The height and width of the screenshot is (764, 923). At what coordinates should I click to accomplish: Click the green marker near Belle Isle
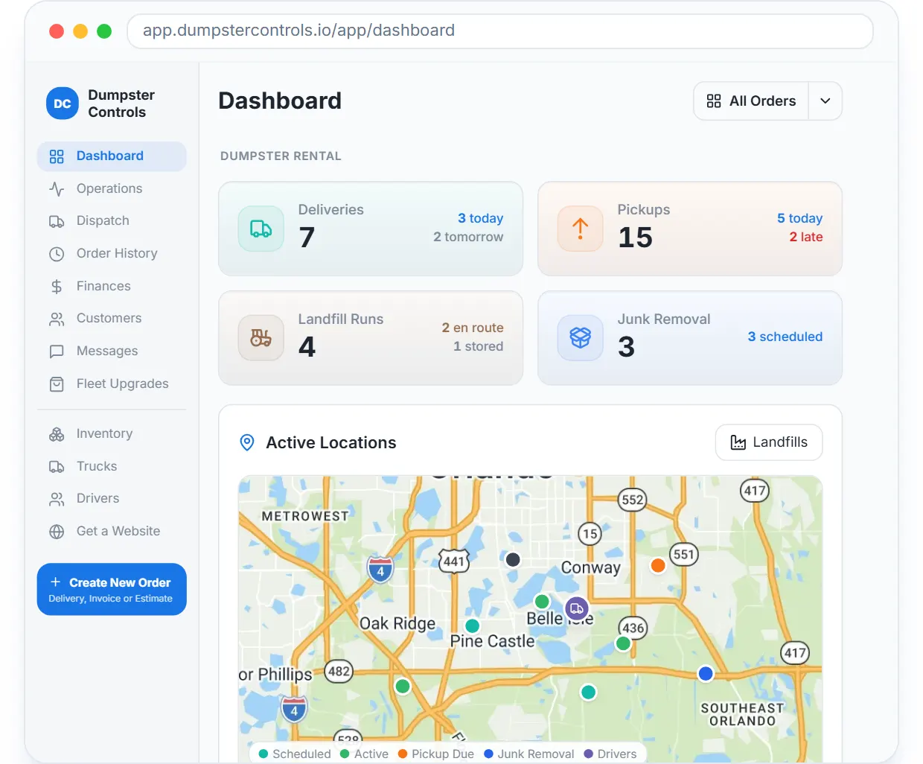[542, 601]
